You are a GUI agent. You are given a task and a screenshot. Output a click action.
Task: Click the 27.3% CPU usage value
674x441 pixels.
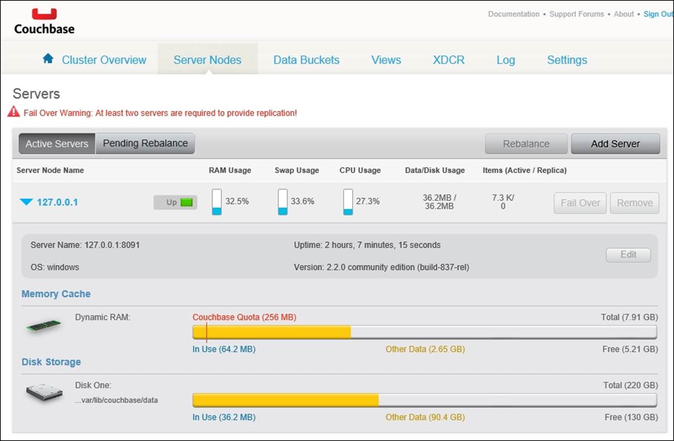(x=368, y=201)
